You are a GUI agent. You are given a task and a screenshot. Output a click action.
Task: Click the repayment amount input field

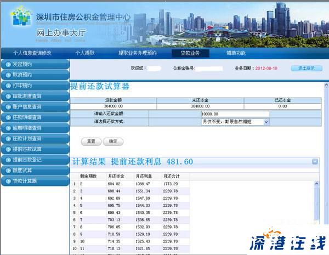click(235, 114)
